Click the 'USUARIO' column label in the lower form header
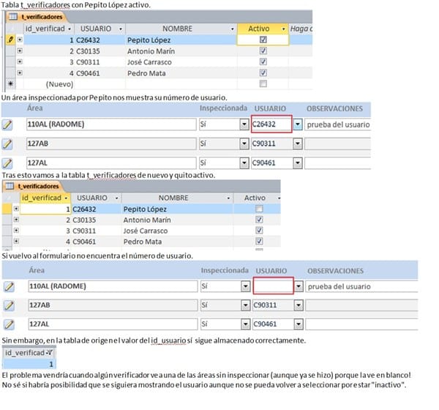Screen dimensions: 439x410 pyautogui.click(x=271, y=271)
